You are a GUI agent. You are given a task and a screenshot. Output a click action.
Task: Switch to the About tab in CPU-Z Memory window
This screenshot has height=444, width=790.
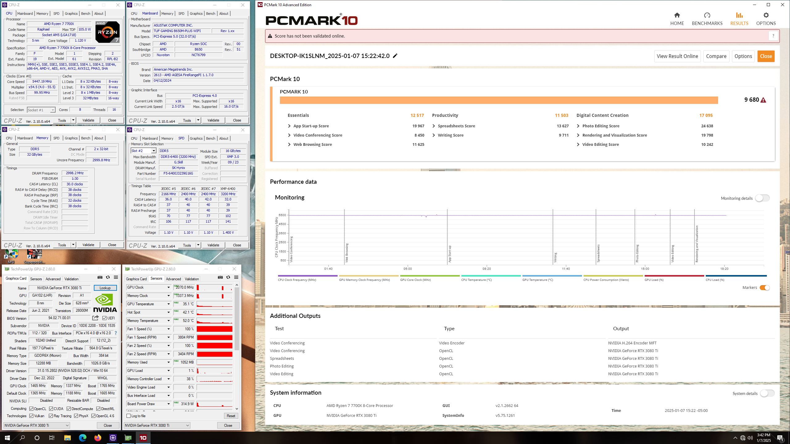(99, 138)
